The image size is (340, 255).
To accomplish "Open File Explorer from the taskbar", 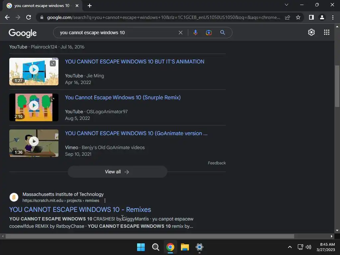I will [185, 247].
